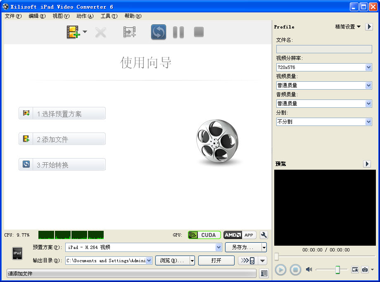
Task: Click the blue Convert toolbar button
Action: 159,32
